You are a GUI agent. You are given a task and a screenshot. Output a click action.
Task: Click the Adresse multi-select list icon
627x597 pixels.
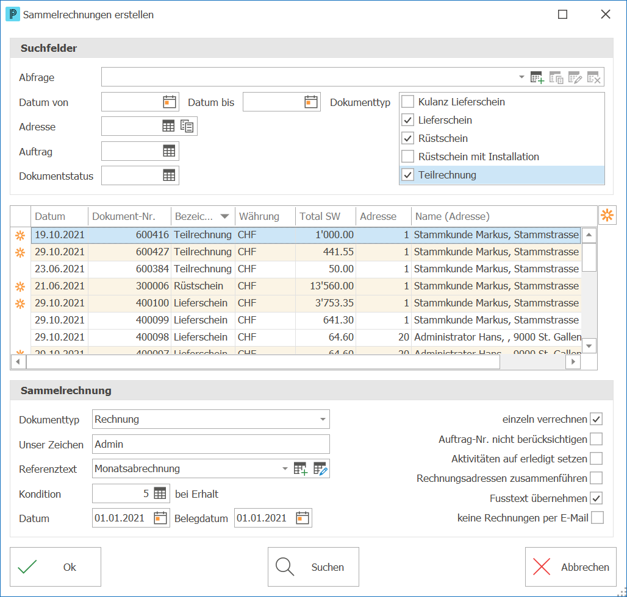point(187,126)
